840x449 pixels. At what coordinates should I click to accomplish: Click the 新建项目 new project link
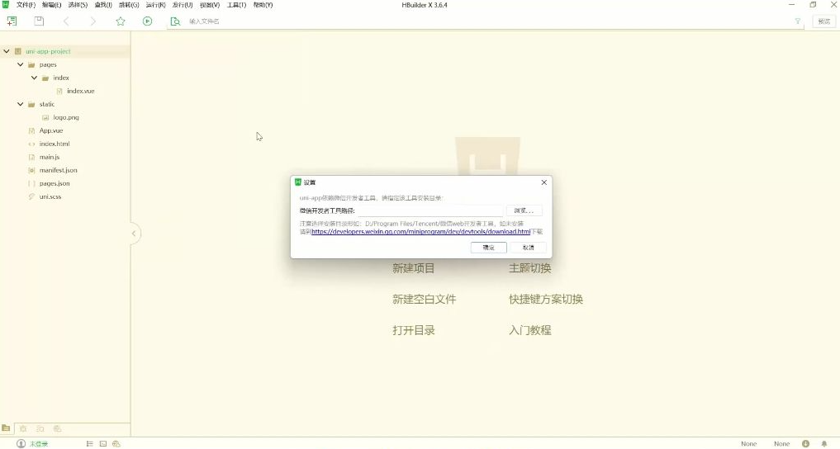[x=413, y=268]
